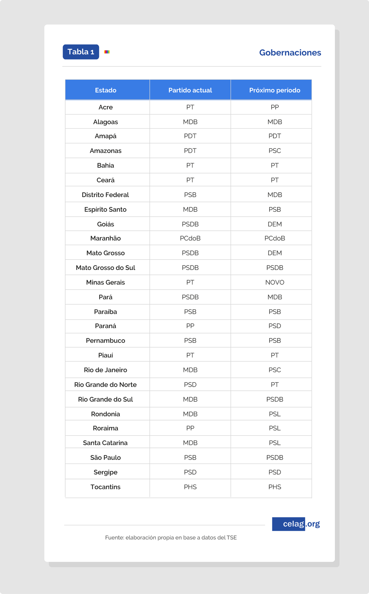Click the Rio de Janeiro row label
This screenshot has width=369, height=594.
point(106,370)
